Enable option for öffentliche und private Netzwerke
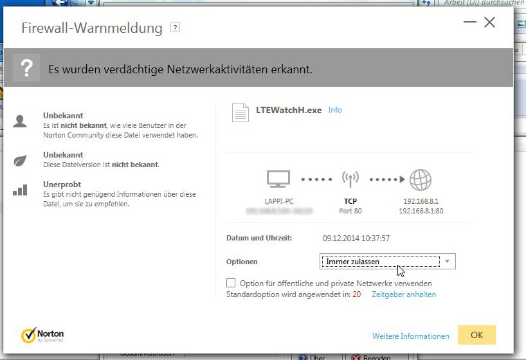The image size is (526, 360). [x=231, y=283]
